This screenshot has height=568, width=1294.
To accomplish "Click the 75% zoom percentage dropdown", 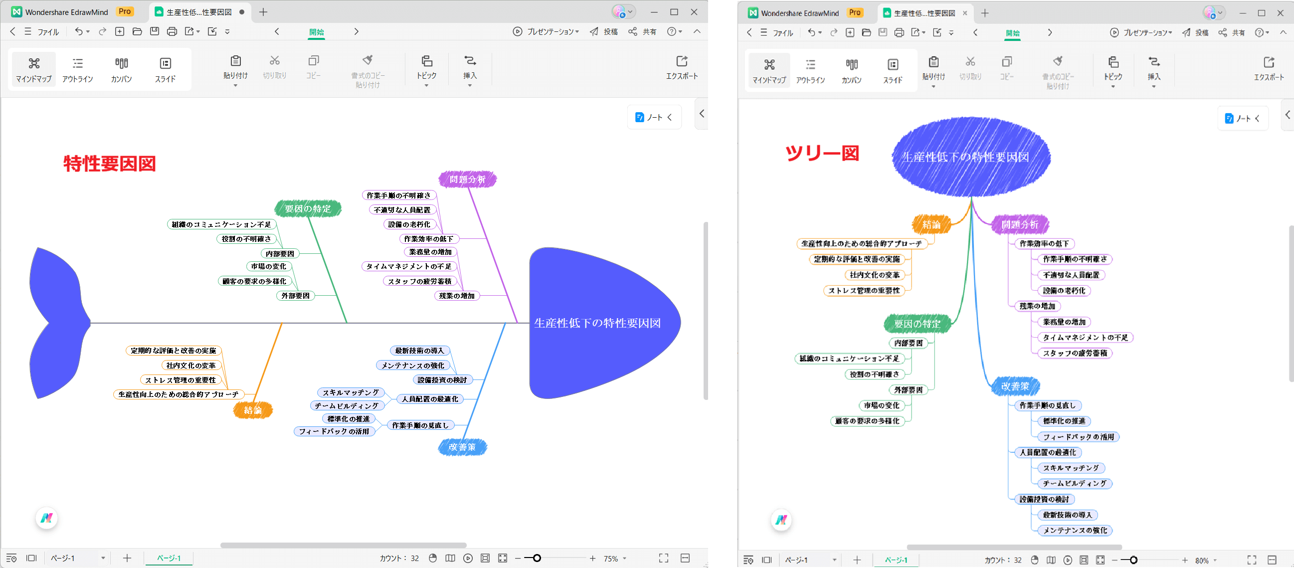I will (x=614, y=558).
